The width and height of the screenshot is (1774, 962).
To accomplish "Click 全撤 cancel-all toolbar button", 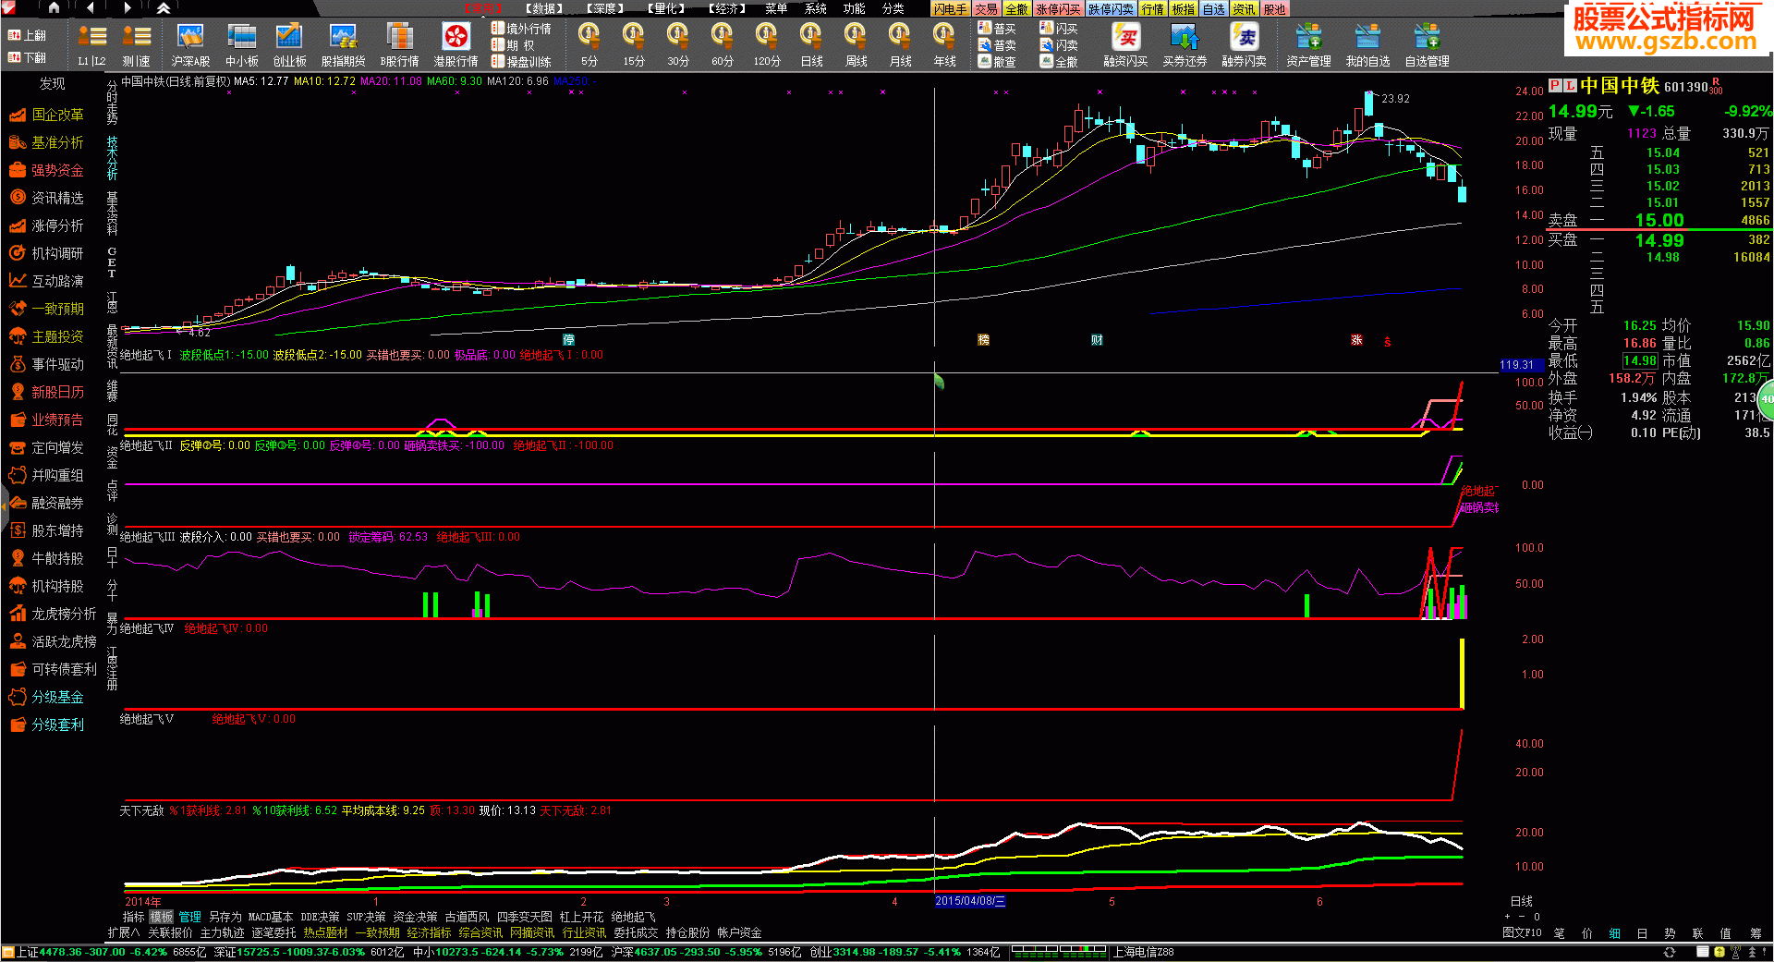I will click(1059, 62).
